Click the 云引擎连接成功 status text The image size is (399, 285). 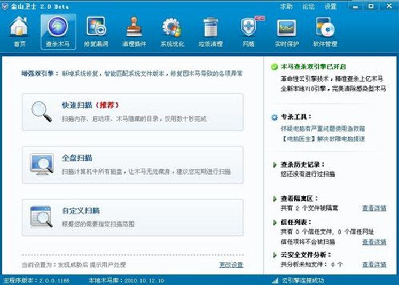[303, 281]
